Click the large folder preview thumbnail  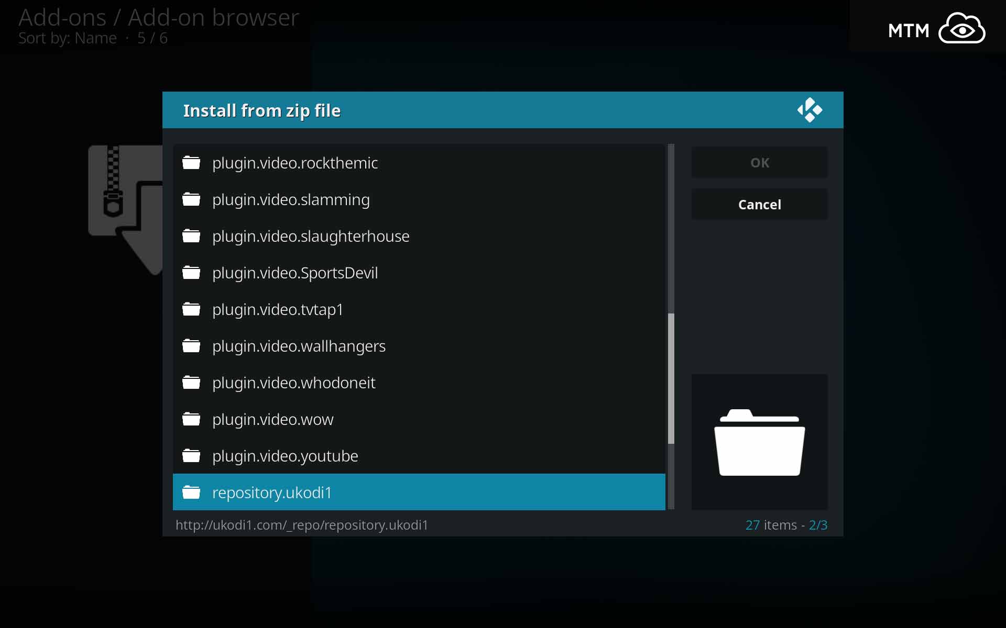point(760,442)
